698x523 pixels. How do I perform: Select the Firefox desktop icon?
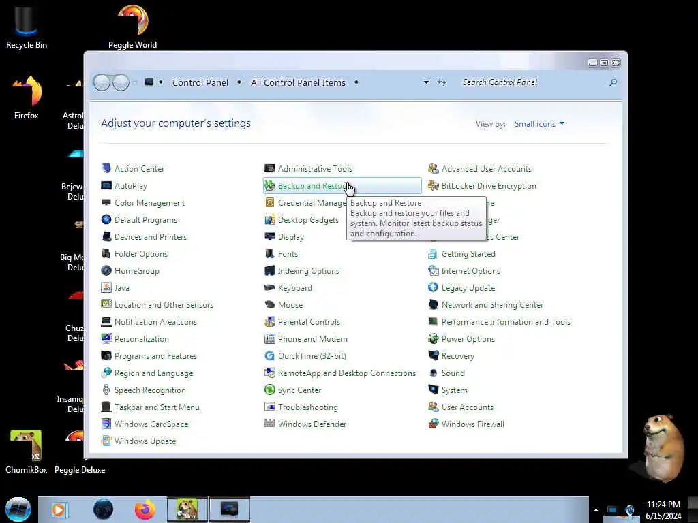click(27, 98)
